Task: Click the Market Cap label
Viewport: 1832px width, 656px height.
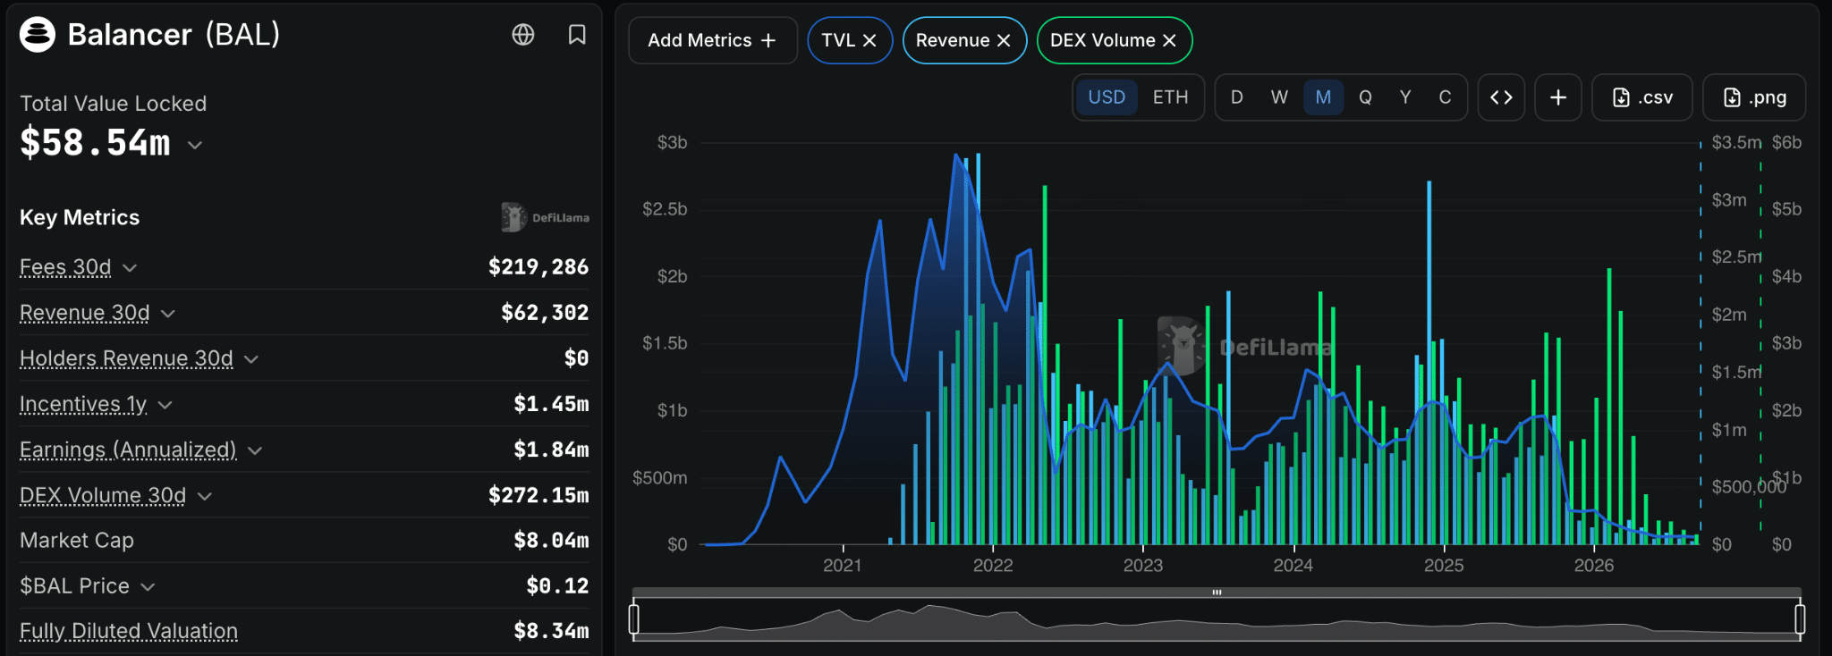Action: tap(77, 540)
